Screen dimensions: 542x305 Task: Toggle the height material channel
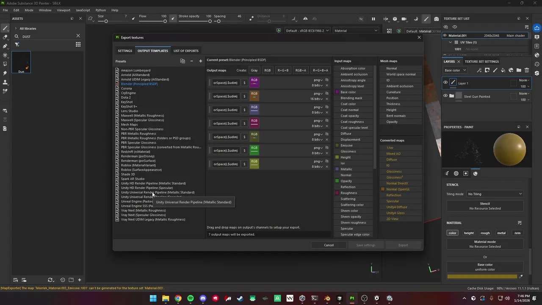point(469,233)
